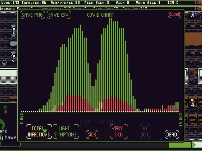Image resolution: width=202 pixels, height=151 pixels.
Task: Toggle the white DEAD series
Action: pyautogui.click(x=172, y=134)
